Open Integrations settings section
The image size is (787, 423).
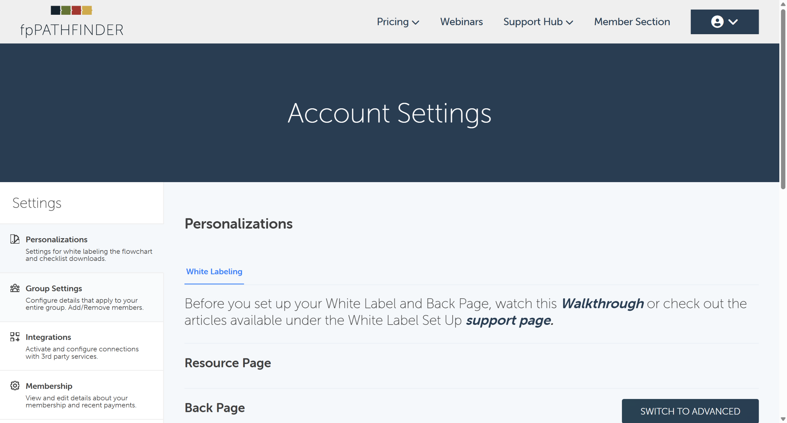pyautogui.click(x=48, y=337)
